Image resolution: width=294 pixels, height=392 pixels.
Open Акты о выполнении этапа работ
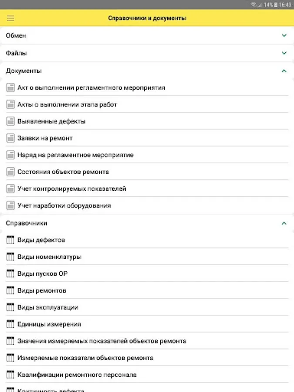(67, 105)
